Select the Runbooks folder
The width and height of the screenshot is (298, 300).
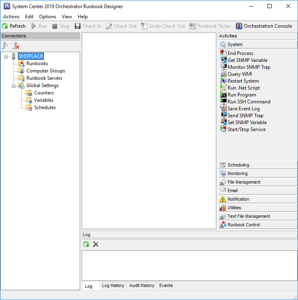point(37,64)
